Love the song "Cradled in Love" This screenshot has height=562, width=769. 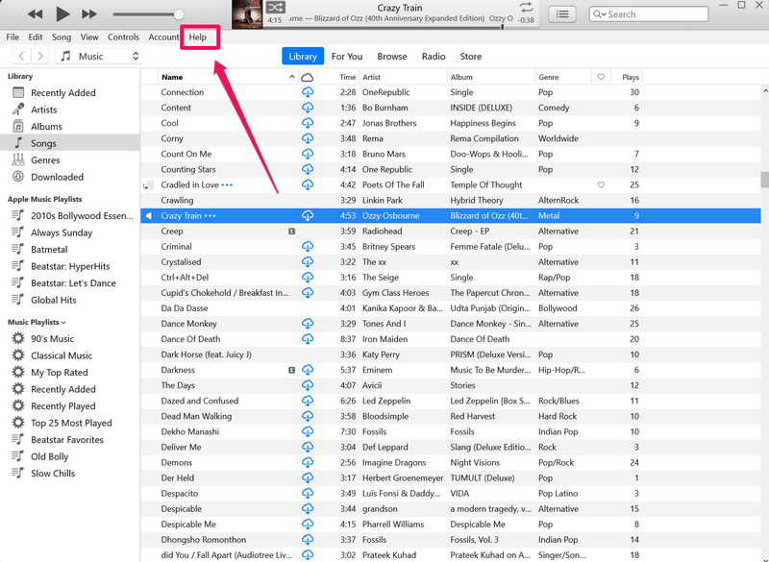click(x=602, y=184)
